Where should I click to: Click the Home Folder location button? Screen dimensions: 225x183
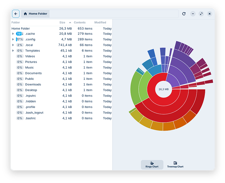click(x=35, y=14)
